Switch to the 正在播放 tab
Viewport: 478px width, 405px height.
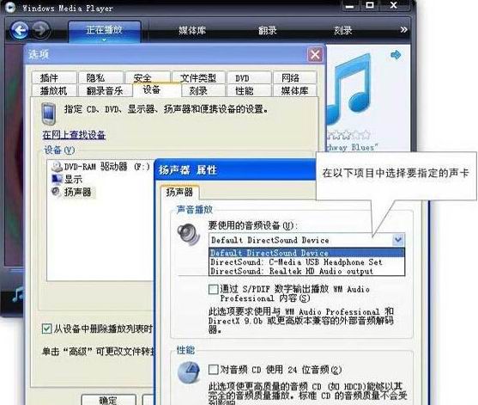click(104, 31)
